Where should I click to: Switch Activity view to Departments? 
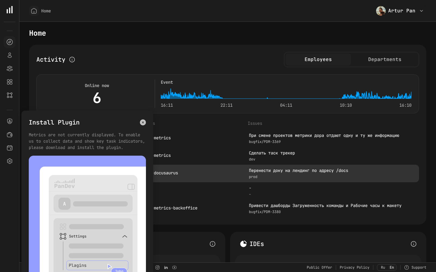pyautogui.click(x=385, y=60)
